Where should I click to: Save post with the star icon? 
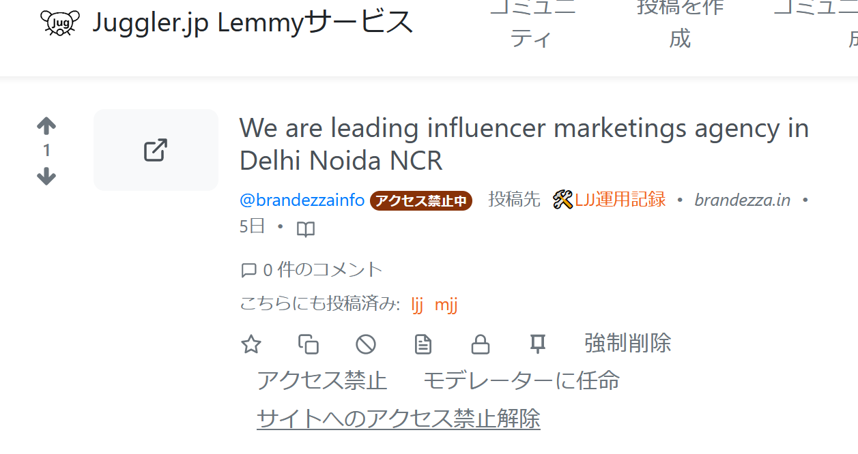click(251, 344)
